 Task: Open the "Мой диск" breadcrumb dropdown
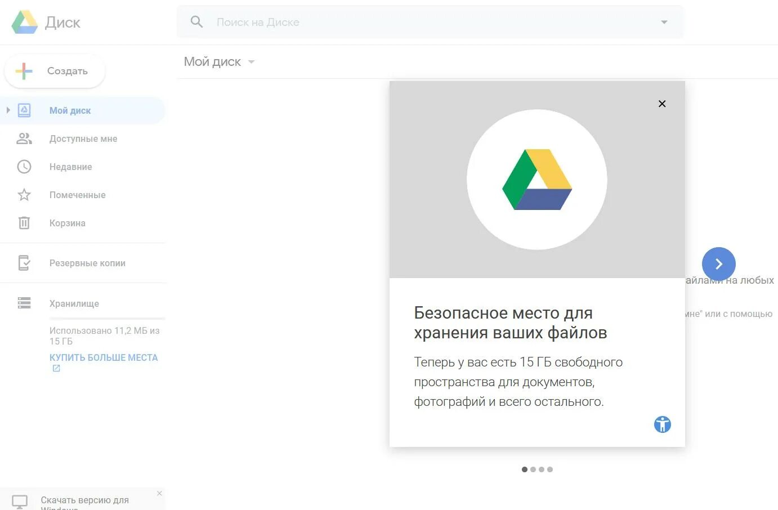[x=220, y=62]
